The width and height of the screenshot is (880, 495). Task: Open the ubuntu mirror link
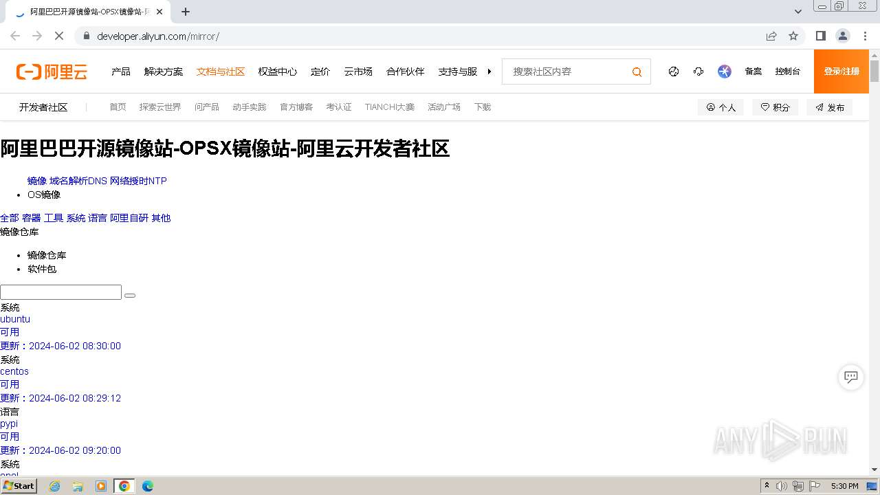click(x=15, y=319)
